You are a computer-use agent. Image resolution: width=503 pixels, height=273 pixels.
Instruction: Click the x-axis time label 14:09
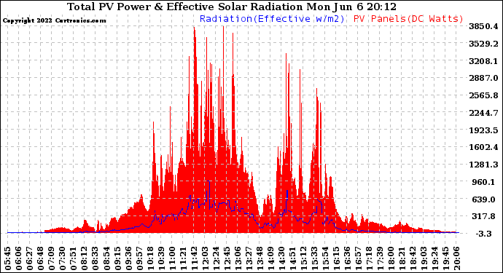pos(270,258)
